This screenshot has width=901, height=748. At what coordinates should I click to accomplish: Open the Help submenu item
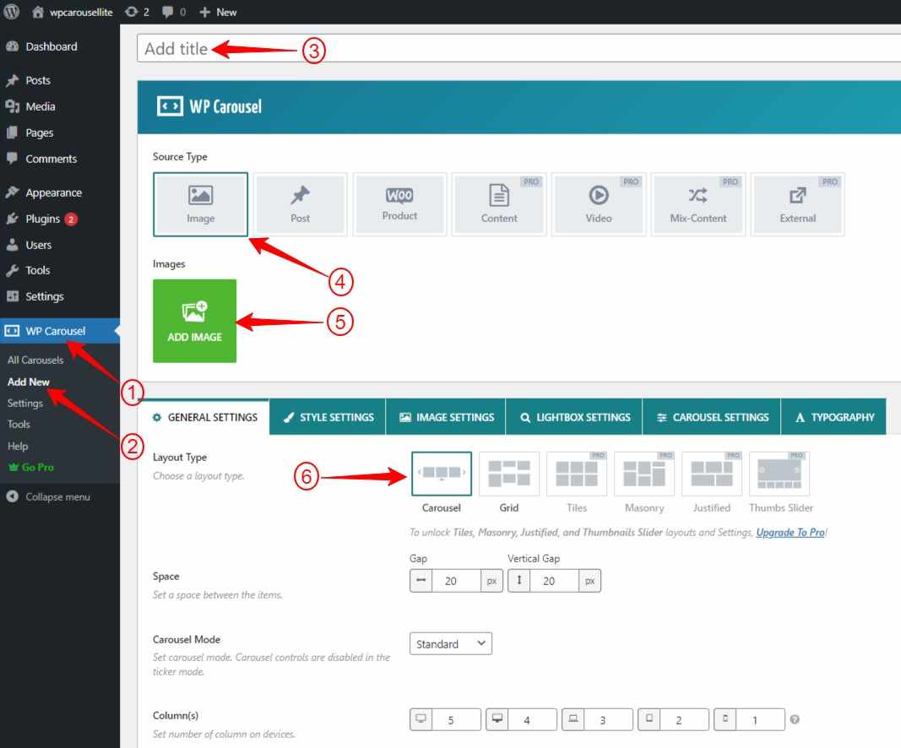click(x=18, y=446)
